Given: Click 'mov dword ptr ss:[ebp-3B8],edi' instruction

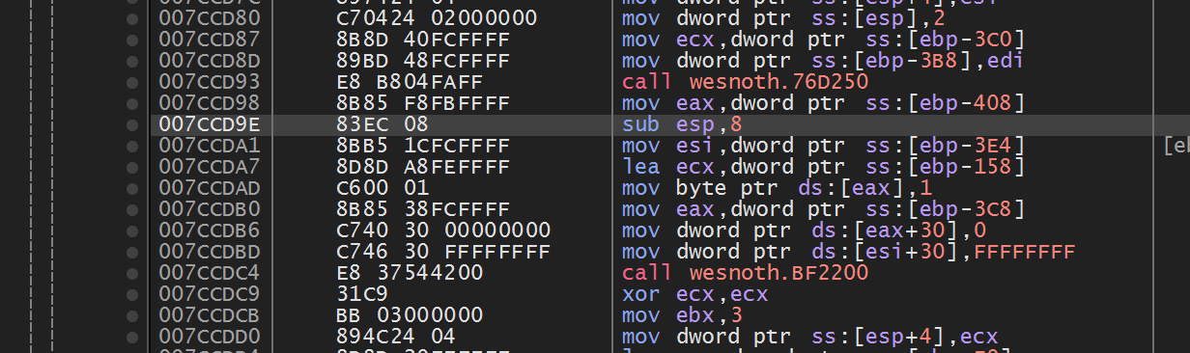Looking at the screenshot, I should pos(823,61).
